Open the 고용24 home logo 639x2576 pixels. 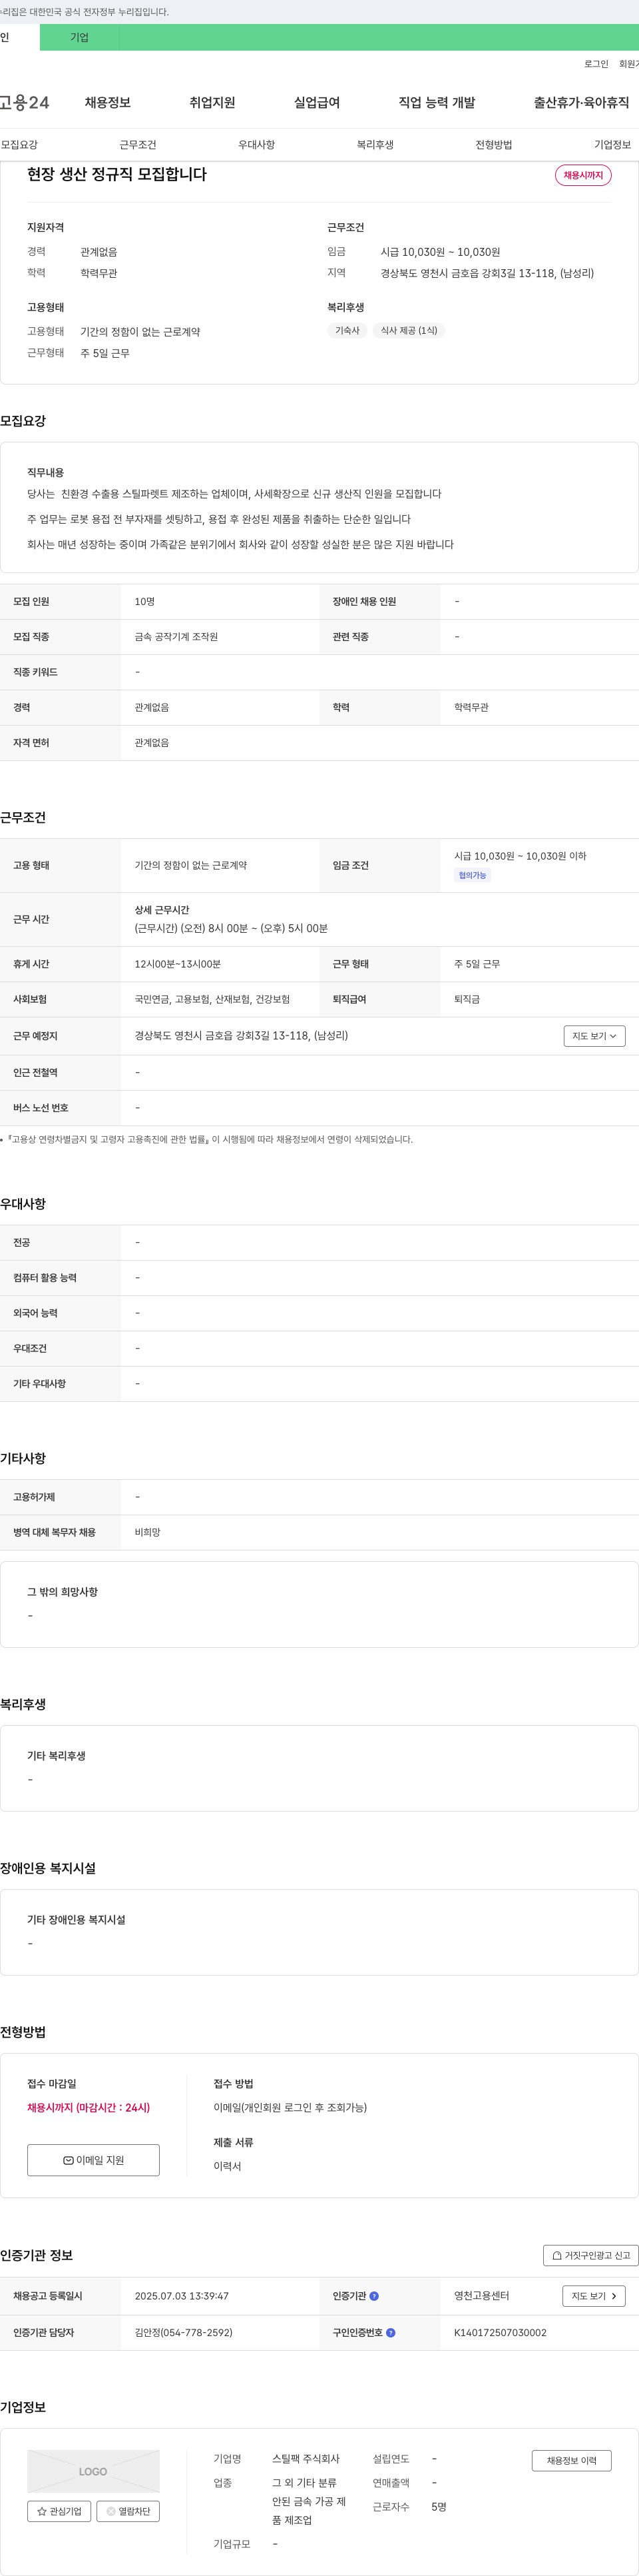coord(24,103)
